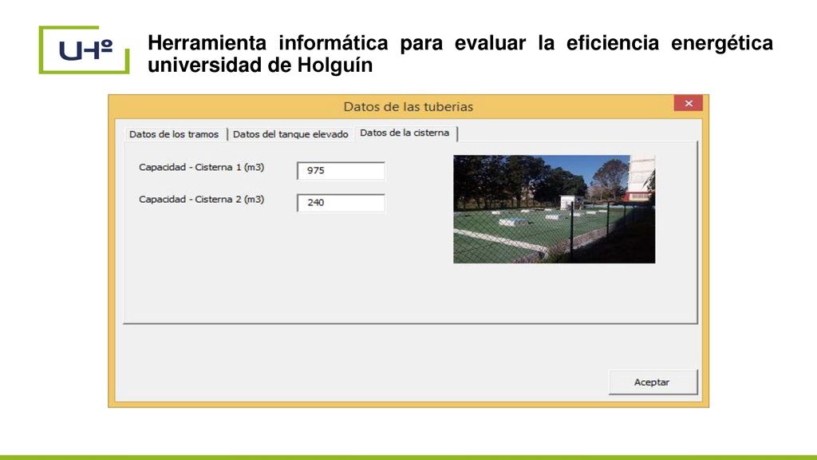Switch to Datos de los tramos tab

point(174,134)
